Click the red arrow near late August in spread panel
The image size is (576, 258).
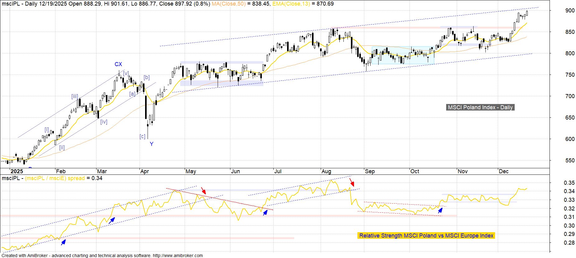[x=352, y=182]
